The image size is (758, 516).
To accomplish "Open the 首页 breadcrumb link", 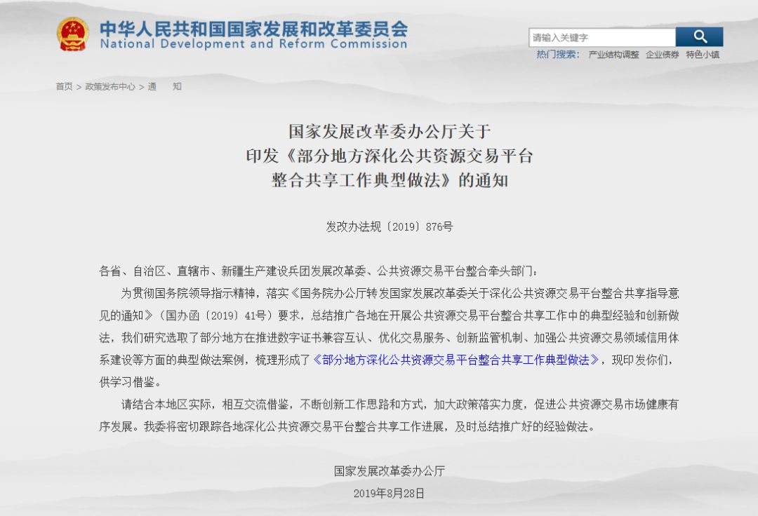I will point(64,86).
